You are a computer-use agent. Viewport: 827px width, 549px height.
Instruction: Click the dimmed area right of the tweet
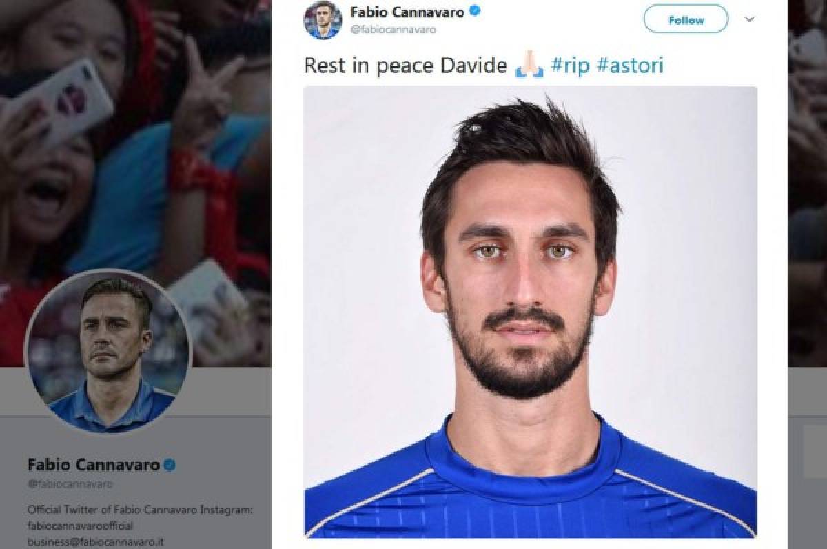pos(807,276)
